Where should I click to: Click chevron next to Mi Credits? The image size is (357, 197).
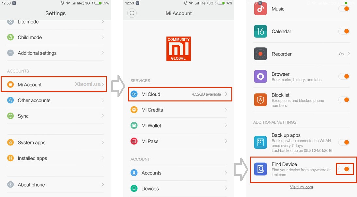226,110
